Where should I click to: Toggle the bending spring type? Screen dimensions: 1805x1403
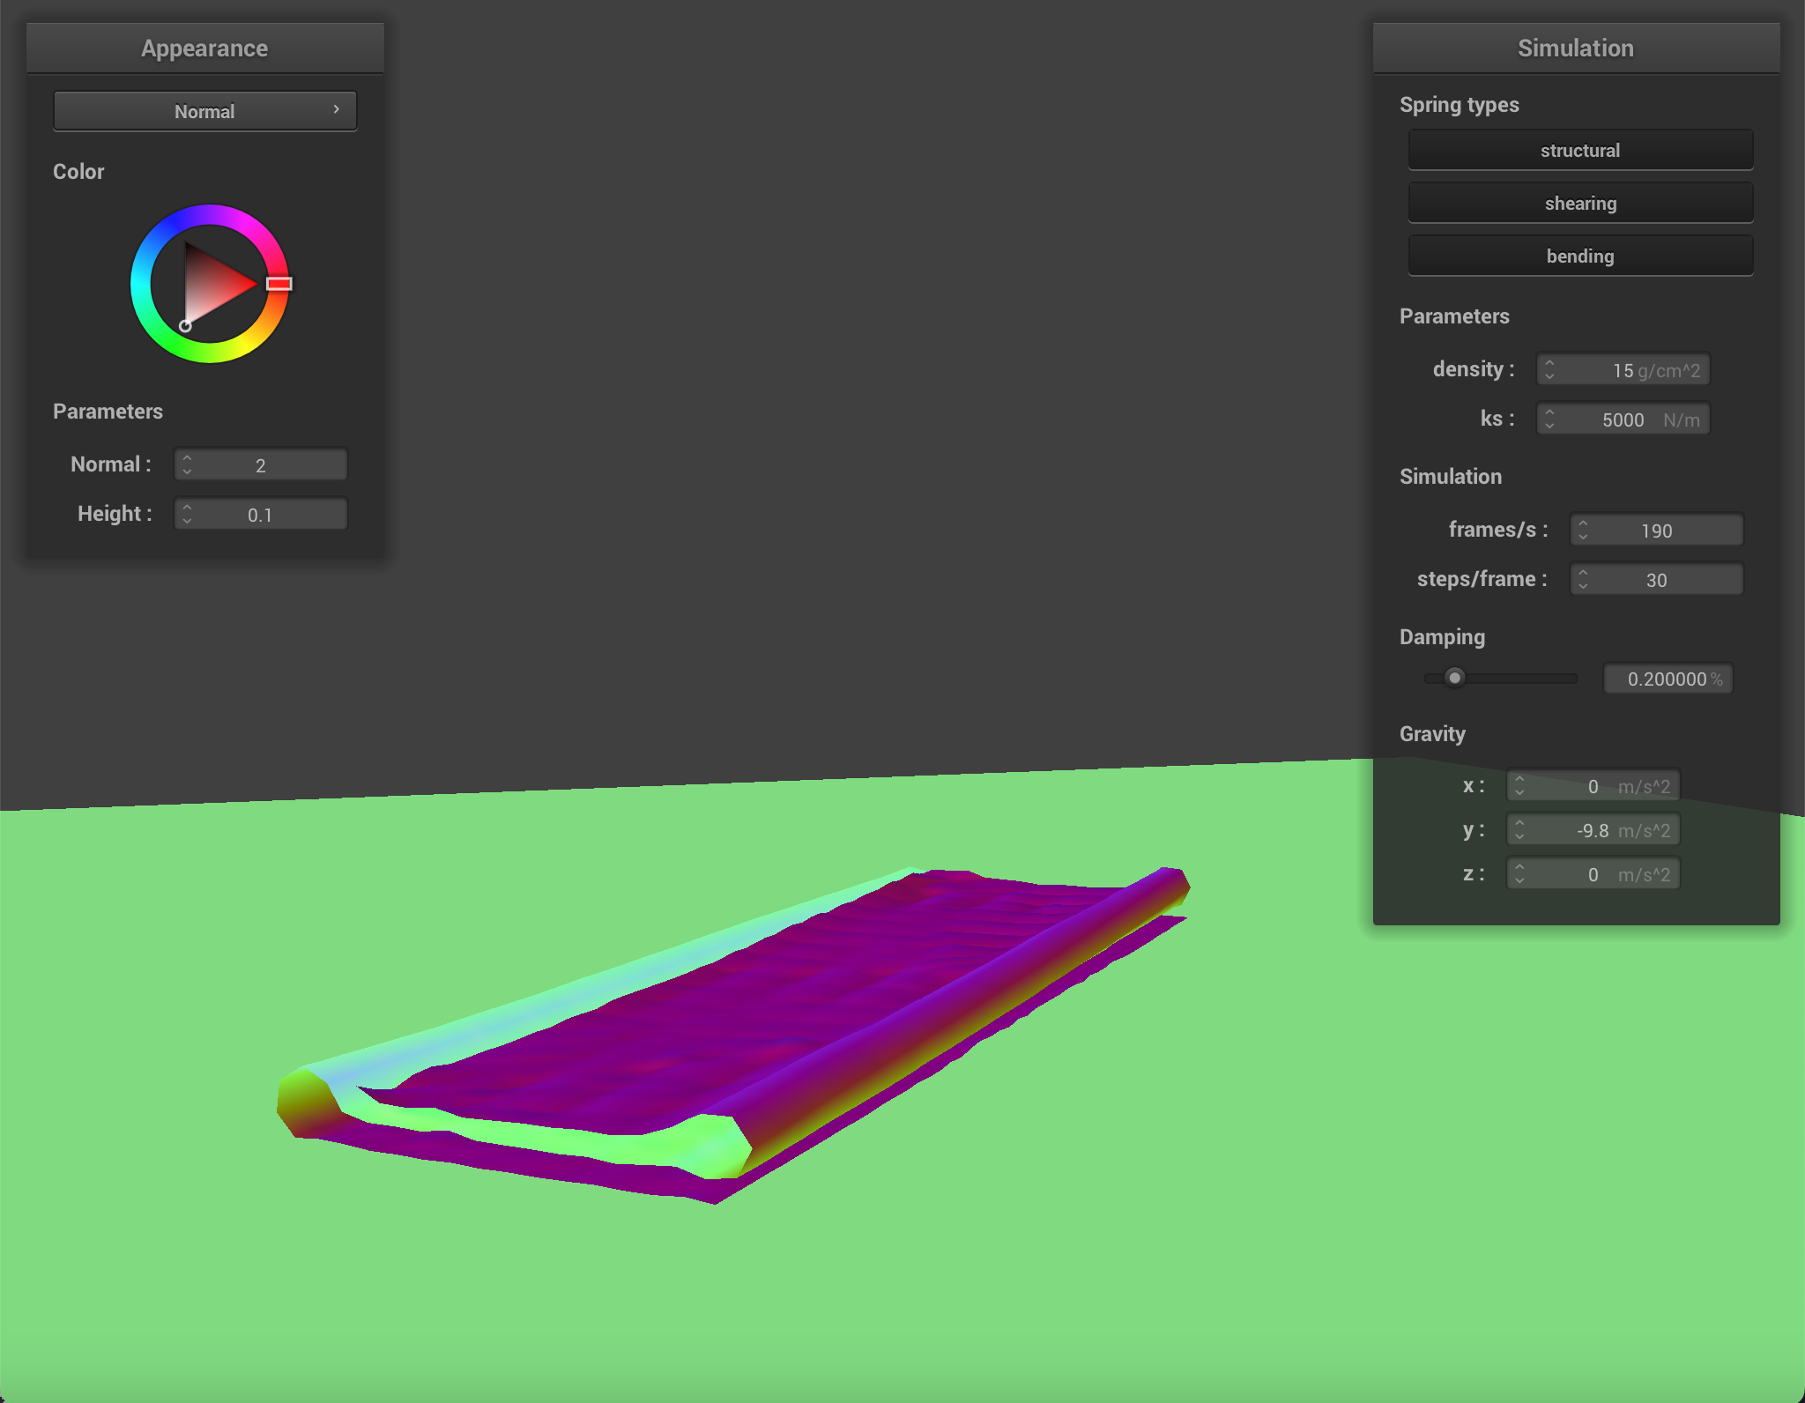(1580, 256)
